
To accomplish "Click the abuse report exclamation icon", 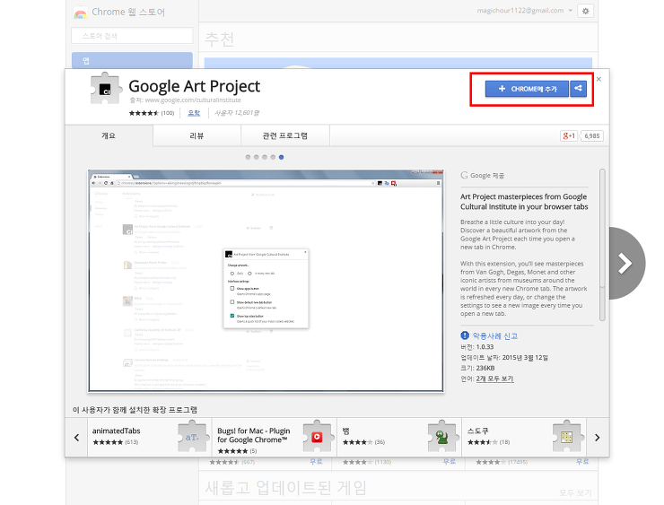I will coord(465,335).
